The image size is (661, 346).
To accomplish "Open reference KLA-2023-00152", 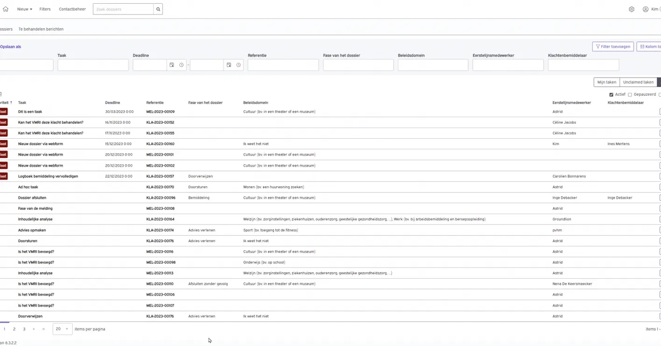I will pos(160,122).
